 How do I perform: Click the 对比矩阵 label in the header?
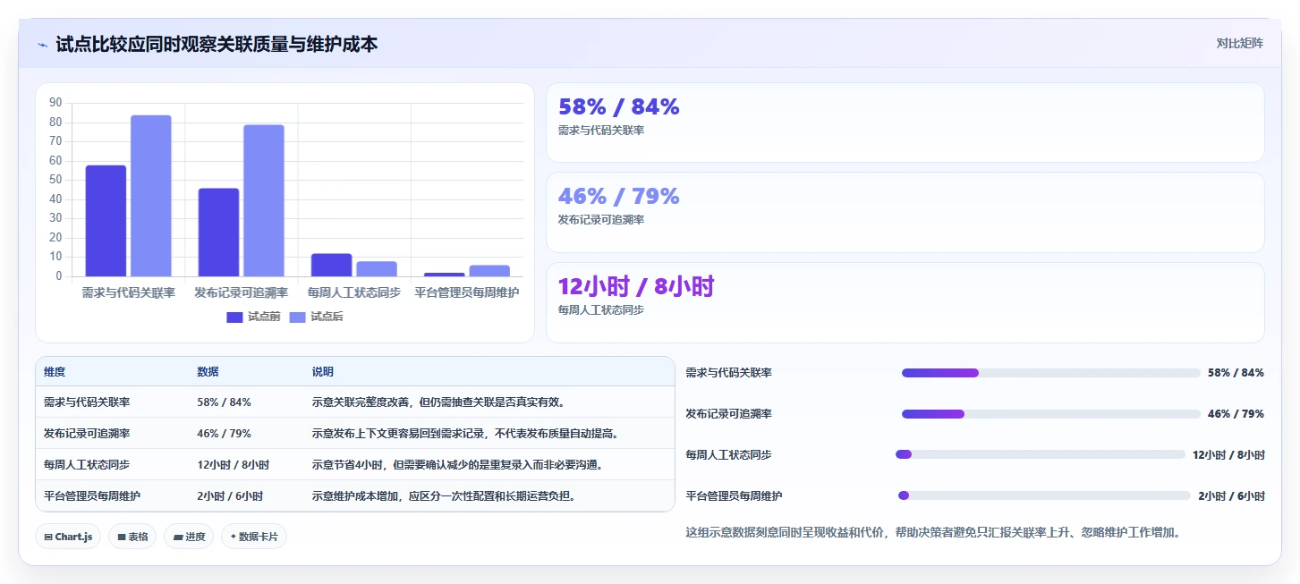tap(1239, 43)
